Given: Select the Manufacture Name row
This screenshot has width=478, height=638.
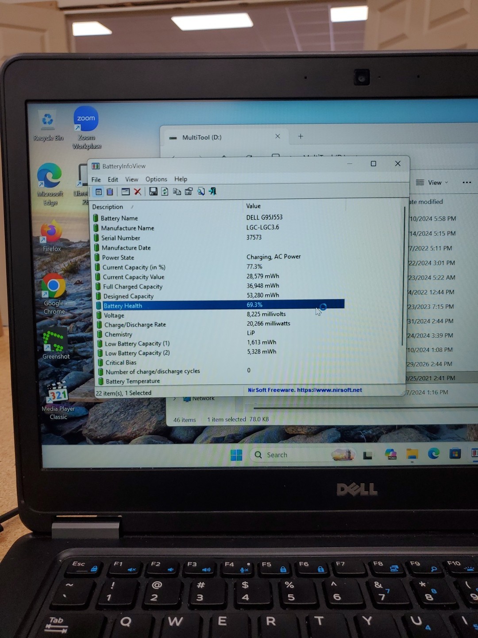Looking at the screenshot, I should [219, 228].
